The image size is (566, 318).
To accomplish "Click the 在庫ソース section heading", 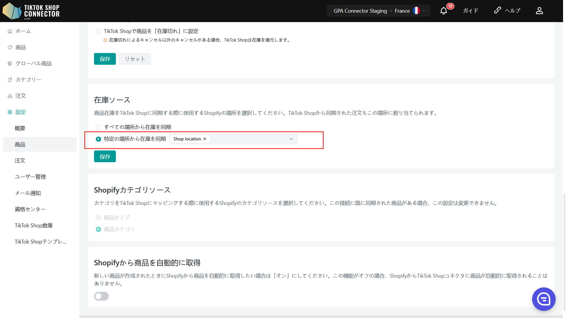I will [x=112, y=100].
